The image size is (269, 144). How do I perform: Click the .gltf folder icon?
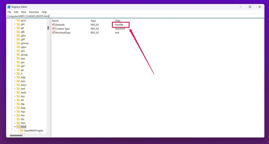coord(18,39)
